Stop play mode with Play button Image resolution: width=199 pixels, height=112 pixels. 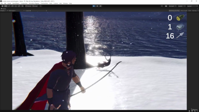[x=94, y=6]
